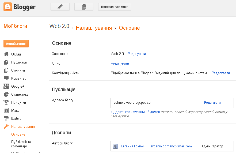Select Макет in the sidebar
Screen dimensions: 236x153
(16, 110)
